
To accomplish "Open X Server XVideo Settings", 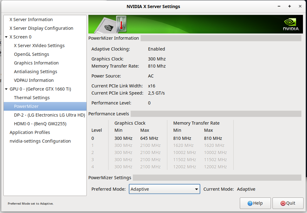I will click(39, 46).
